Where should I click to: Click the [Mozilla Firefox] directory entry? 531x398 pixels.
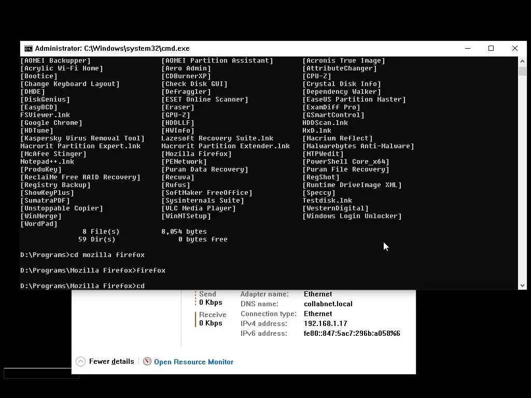[x=197, y=154]
